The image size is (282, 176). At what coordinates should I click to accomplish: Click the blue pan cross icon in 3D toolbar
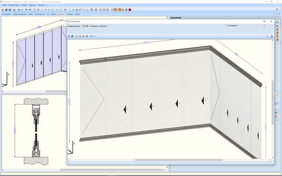(87, 36)
